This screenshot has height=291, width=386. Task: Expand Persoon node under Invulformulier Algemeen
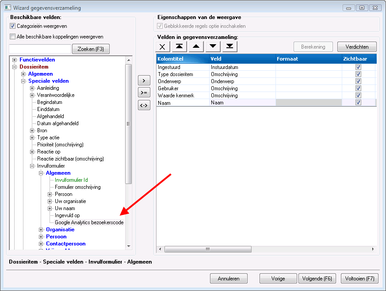click(50, 195)
